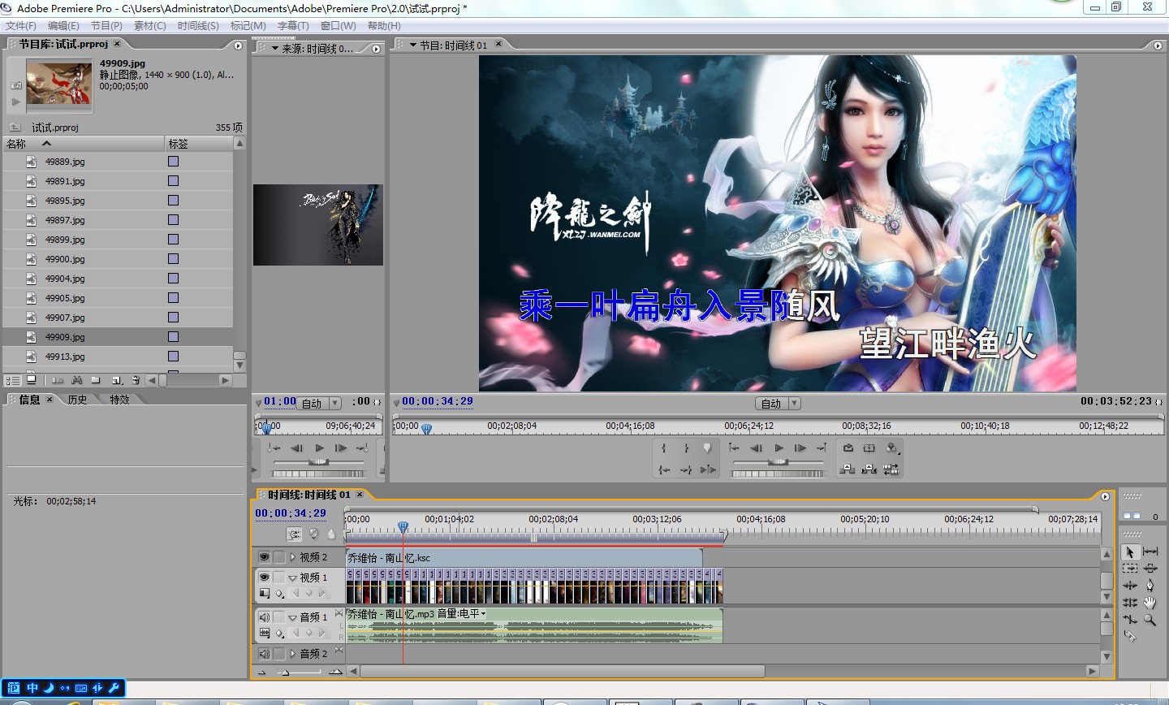Toggle eye visibility of 视频 1 track
The width and height of the screenshot is (1169, 705).
pos(264,577)
